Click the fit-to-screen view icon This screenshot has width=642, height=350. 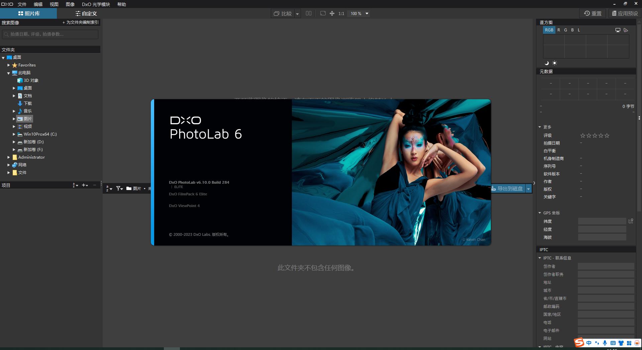[x=323, y=13]
